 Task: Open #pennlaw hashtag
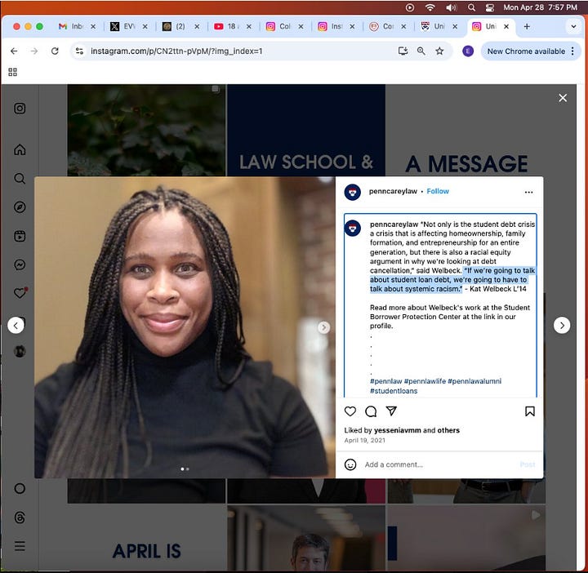(385, 381)
